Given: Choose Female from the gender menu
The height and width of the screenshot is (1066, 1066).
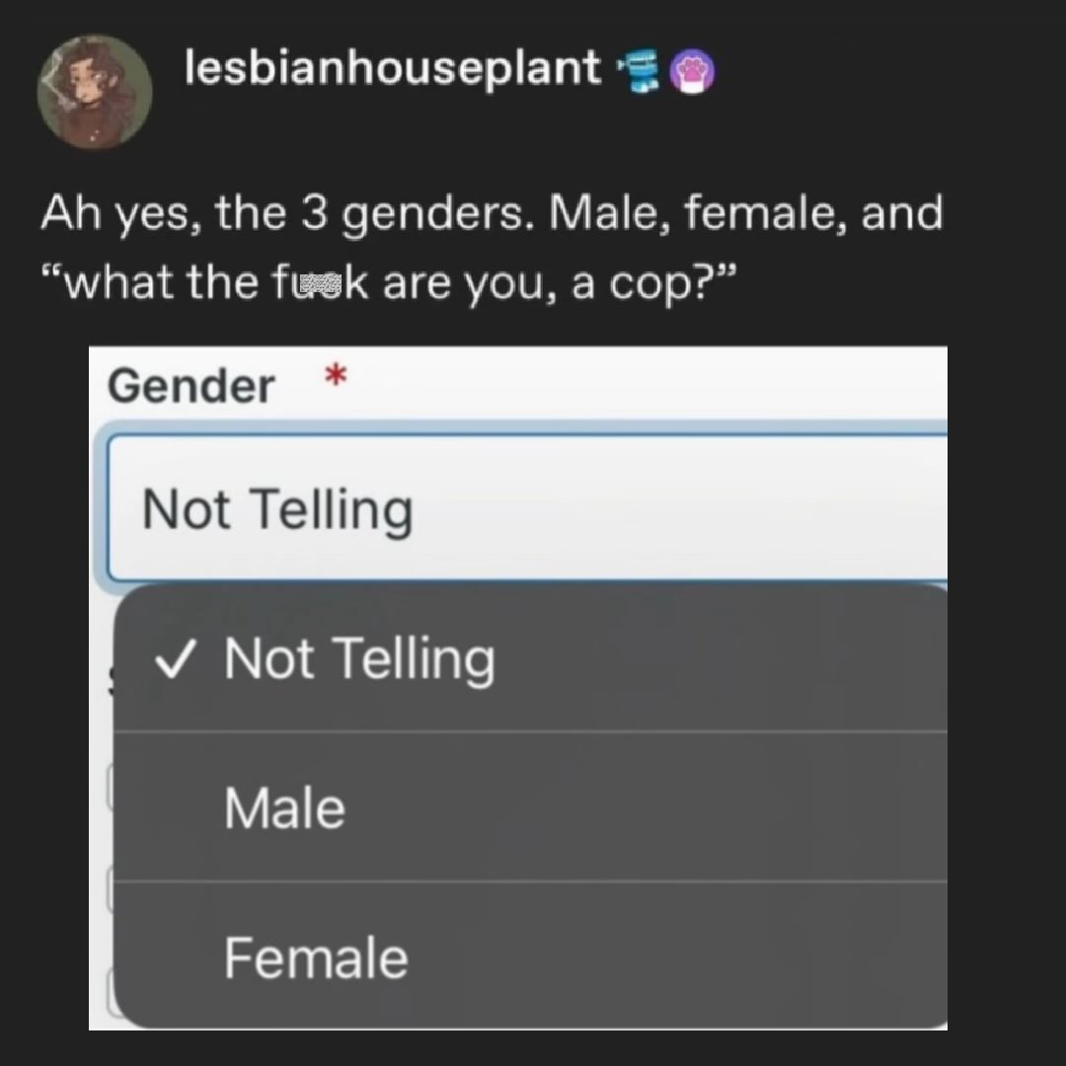Looking at the screenshot, I should (x=316, y=958).
